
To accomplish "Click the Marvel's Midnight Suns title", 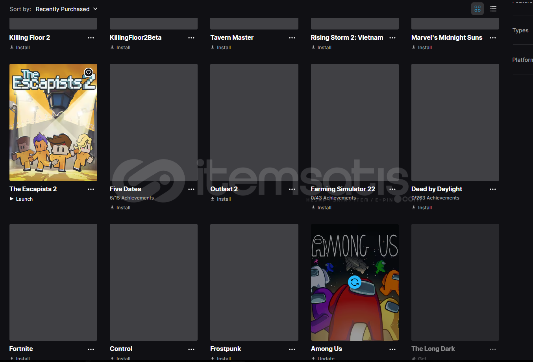I will point(447,37).
